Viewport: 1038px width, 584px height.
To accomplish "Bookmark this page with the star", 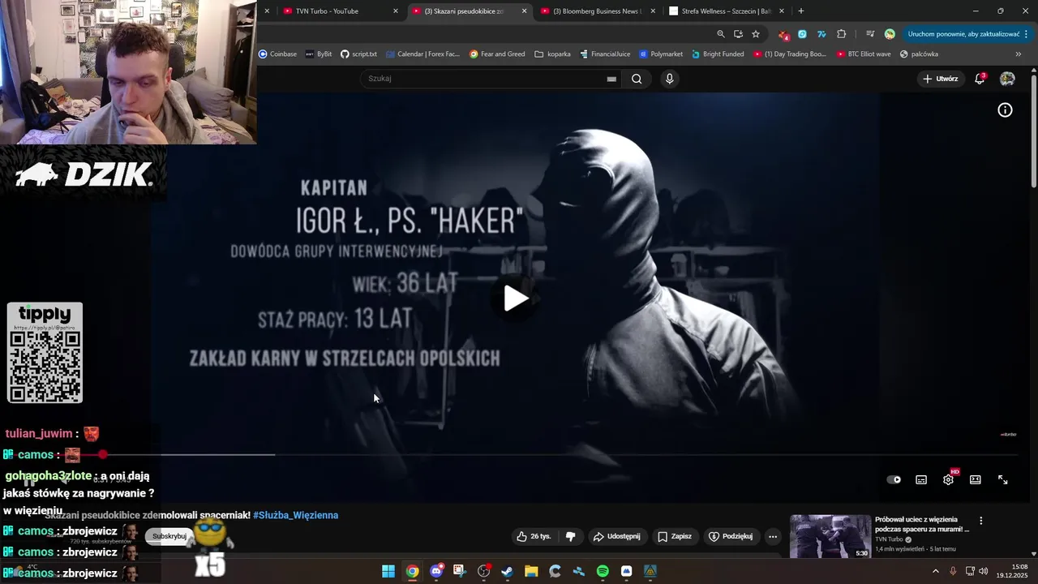I will click(x=756, y=34).
